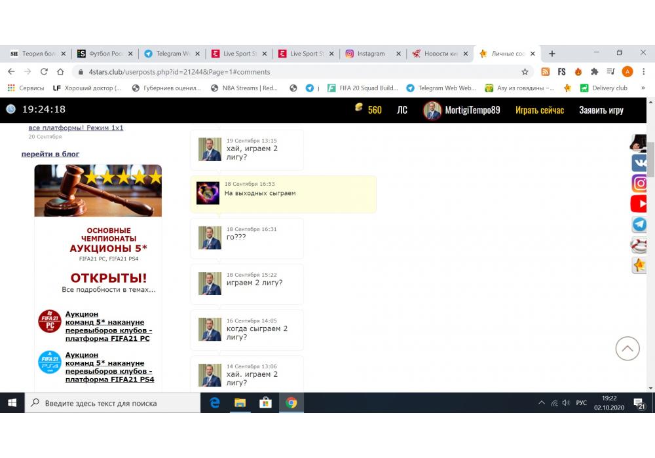The width and height of the screenshot is (655, 458).
Task: Open the lifebuoy help sidebar icon
Action: (x=639, y=245)
